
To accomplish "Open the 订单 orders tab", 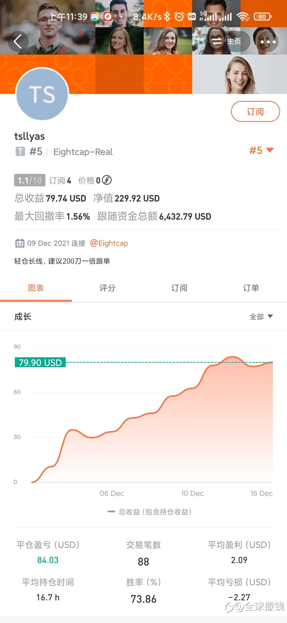I will click(x=251, y=288).
